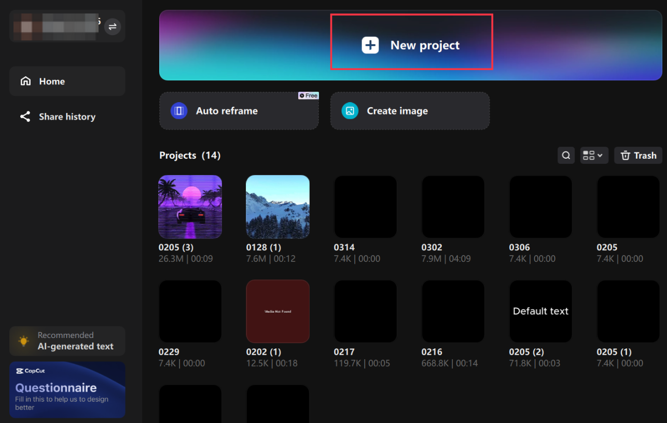Open the 0216 project thumbnail
This screenshot has width=667, height=423.
[x=453, y=312]
